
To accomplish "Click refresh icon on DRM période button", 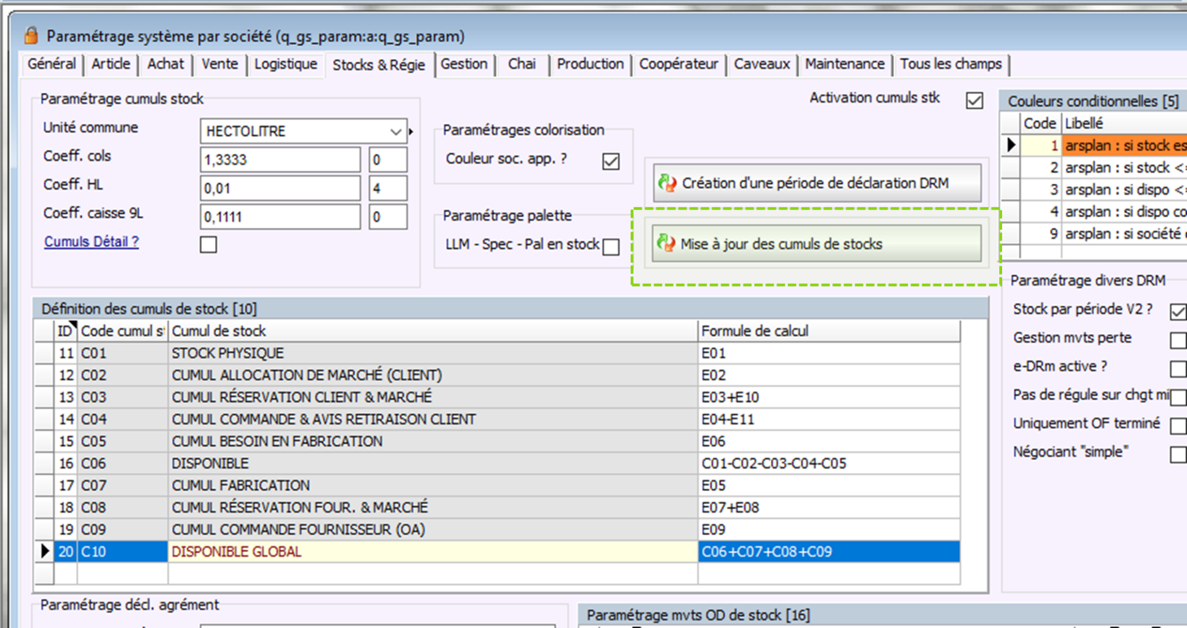I will [x=667, y=183].
